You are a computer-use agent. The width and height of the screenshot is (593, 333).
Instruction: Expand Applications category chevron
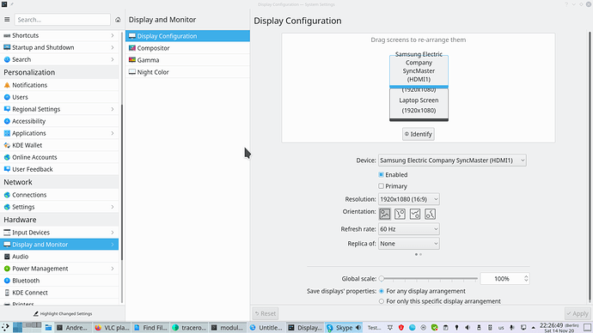click(113, 133)
